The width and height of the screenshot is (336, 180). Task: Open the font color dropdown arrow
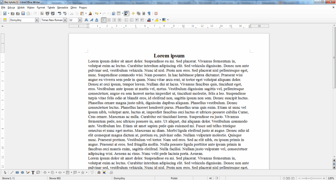(153, 20)
